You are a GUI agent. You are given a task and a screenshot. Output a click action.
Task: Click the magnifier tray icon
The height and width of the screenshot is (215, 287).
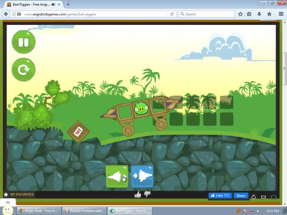[x=238, y=211]
